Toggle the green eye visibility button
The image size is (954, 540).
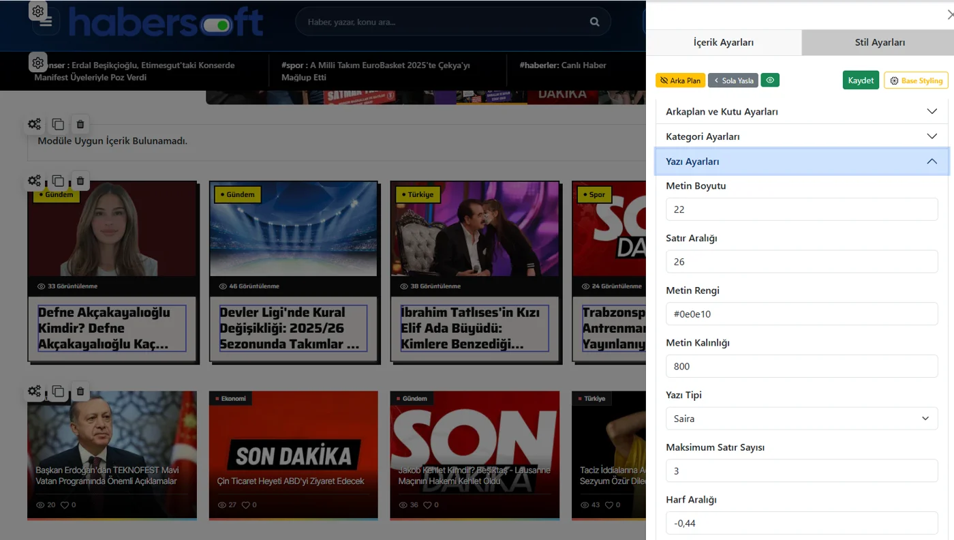770,80
